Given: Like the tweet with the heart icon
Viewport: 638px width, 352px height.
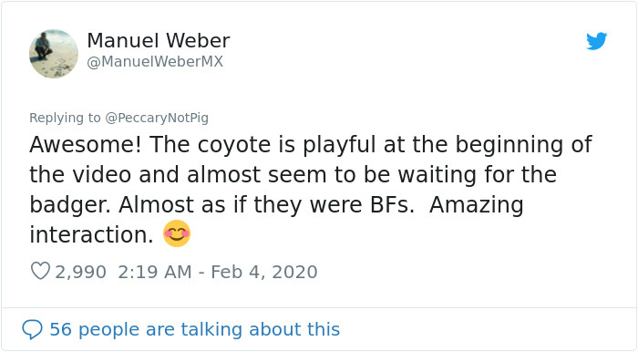Looking at the screenshot, I should tap(40, 271).
